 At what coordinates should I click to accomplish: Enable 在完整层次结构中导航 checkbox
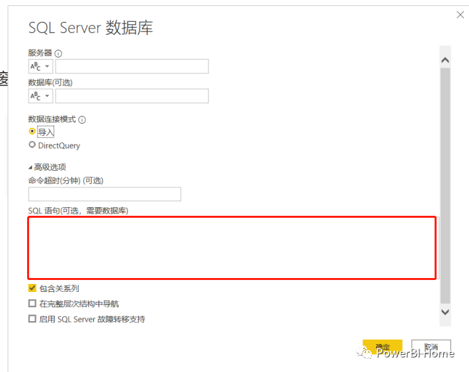pyautogui.click(x=32, y=303)
